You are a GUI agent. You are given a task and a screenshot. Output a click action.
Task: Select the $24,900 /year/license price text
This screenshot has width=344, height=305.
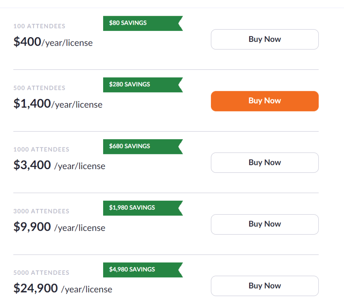[x=63, y=289]
